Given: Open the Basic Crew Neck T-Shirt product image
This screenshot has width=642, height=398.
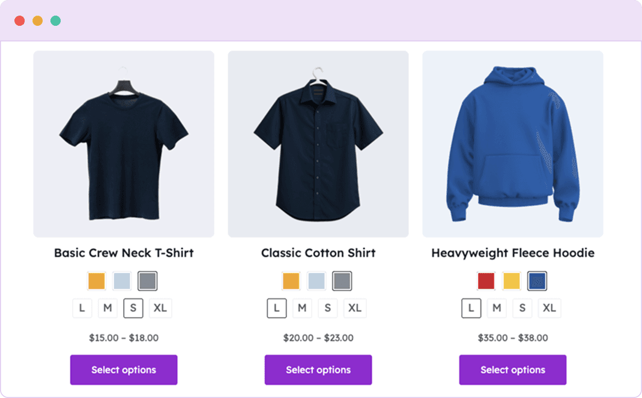Looking at the screenshot, I should [124, 144].
